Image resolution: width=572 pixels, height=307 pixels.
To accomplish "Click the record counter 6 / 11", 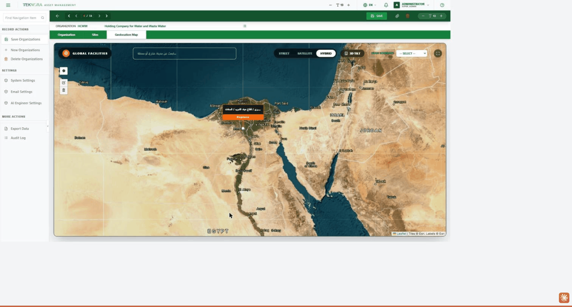I will click(88, 16).
